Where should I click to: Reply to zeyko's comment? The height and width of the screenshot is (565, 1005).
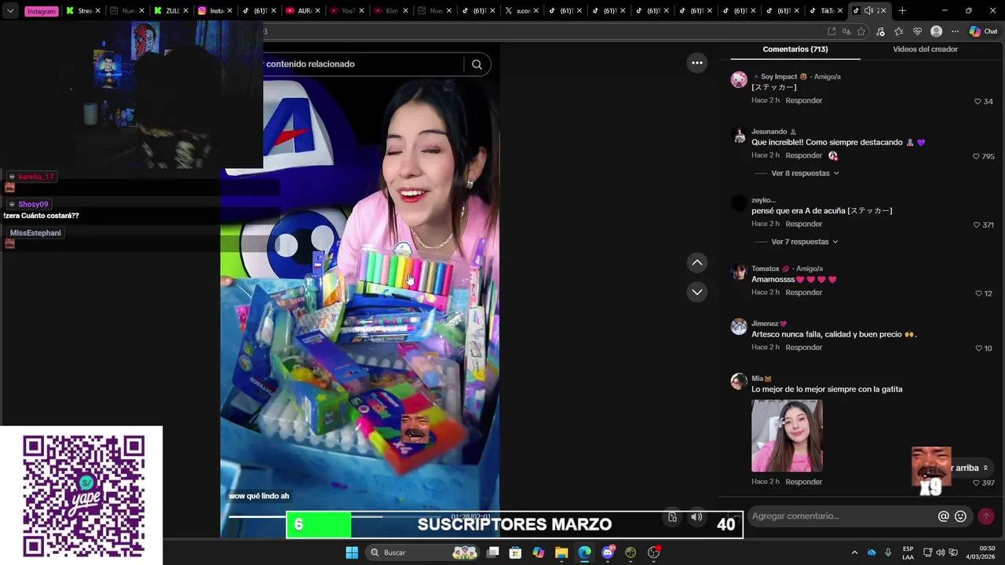(804, 224)
